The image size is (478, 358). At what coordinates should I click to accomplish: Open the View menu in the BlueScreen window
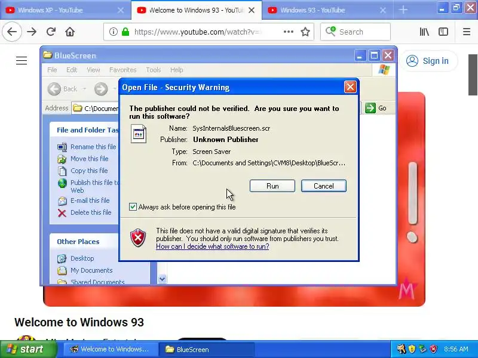click(x=93, y=70)
